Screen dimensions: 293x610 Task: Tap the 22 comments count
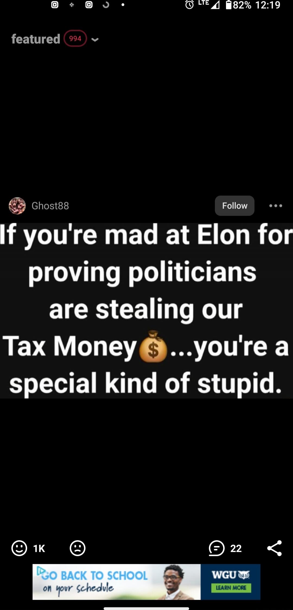coord(236,548)
